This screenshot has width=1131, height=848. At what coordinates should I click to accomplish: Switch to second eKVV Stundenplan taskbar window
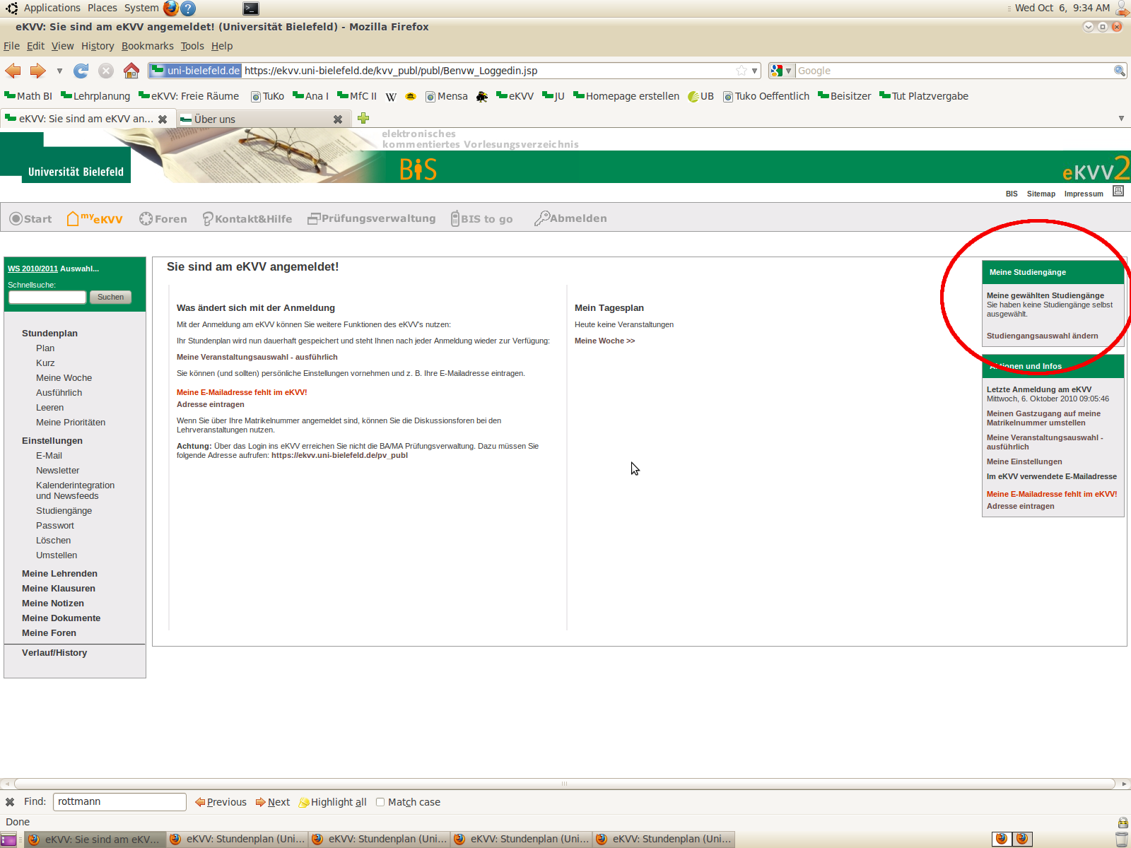tap(380, 840)
